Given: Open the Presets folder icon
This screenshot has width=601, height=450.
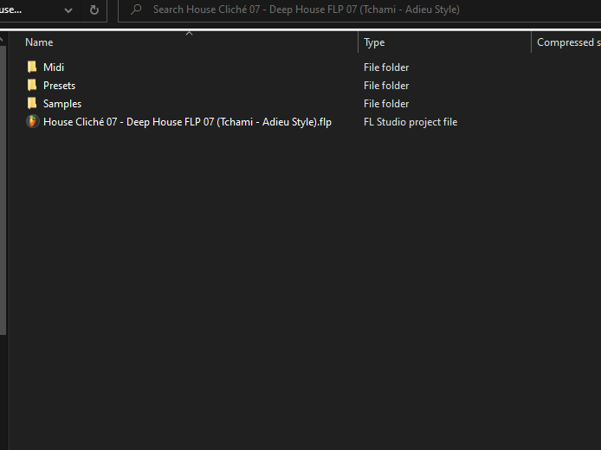Looking at the screenshot, I should click(32, 85).
